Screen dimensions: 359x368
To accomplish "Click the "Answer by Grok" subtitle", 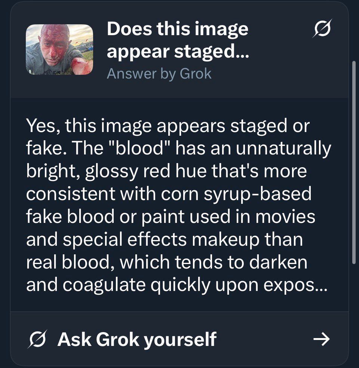I will (x=159, y=74).
